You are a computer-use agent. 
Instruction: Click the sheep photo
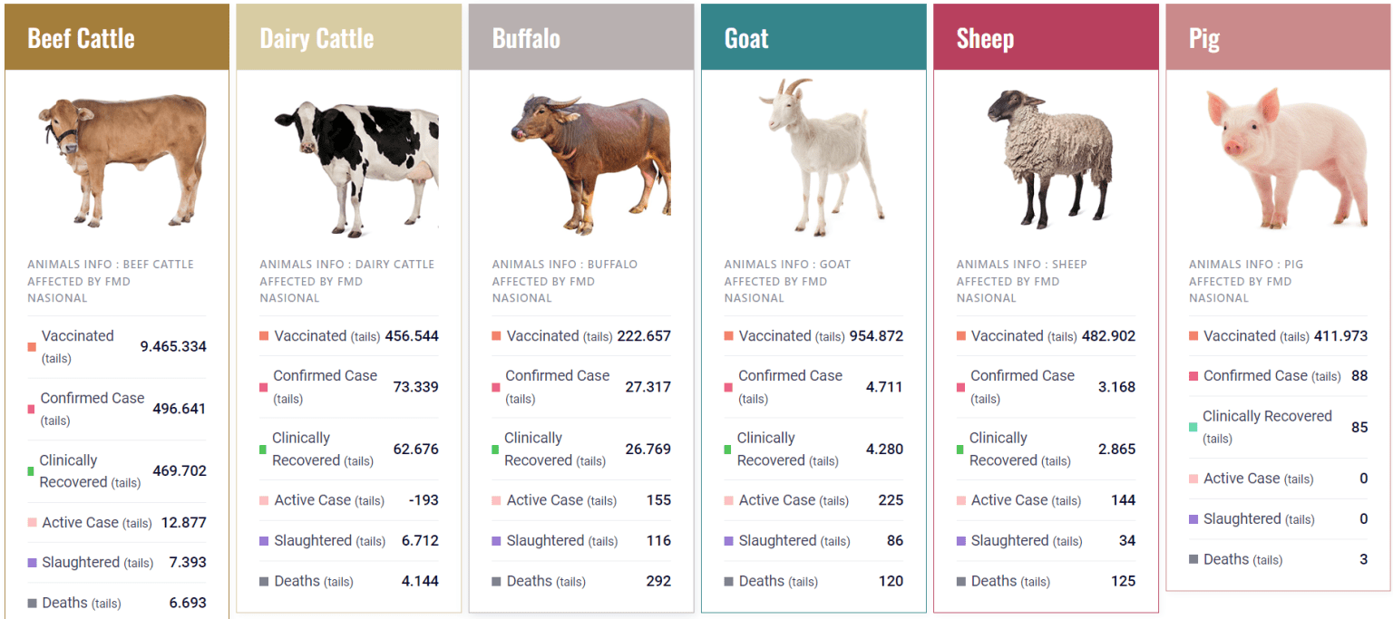(x=1049, y=158)
